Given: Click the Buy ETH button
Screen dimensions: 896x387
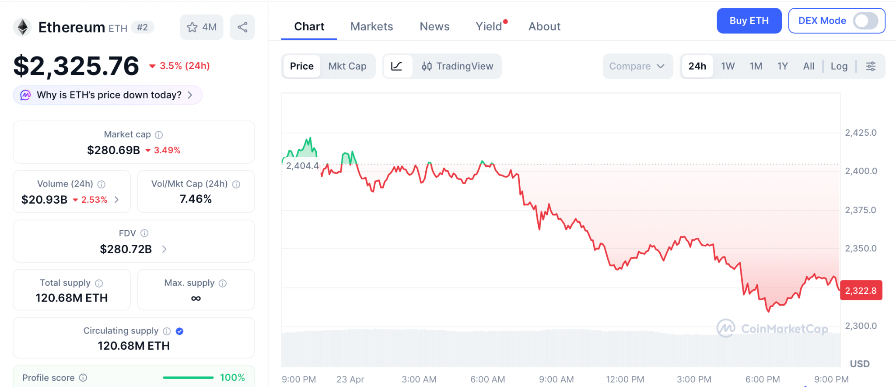Looking at the screenshot, I should tap(749, 21).
